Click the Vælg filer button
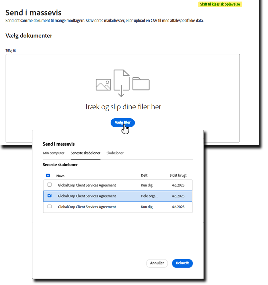268x285 pixels. click(x=123, y=123)
